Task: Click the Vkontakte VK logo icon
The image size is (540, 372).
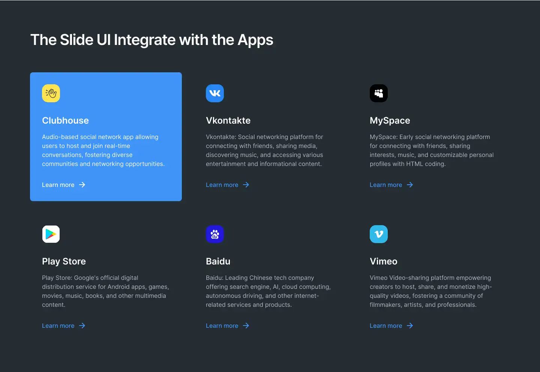Action: (x=215, y=93)
